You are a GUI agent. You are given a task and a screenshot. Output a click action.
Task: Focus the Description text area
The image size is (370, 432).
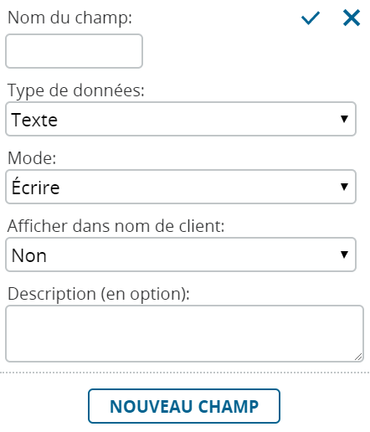[x=184, y=333]
